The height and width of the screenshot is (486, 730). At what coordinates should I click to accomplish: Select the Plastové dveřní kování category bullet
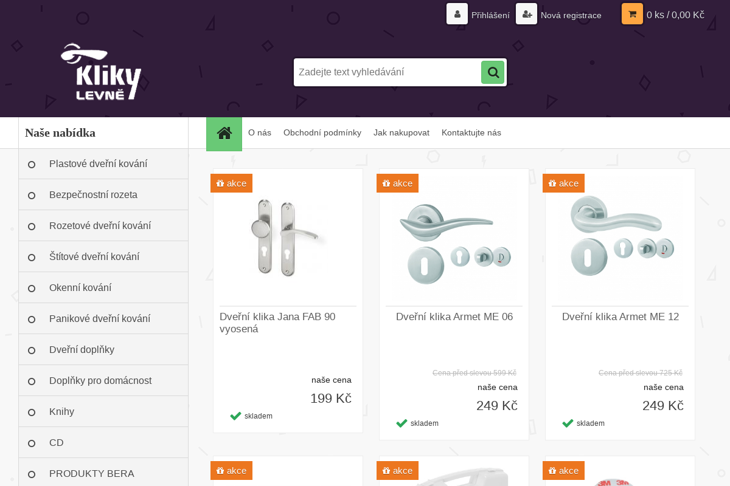(x=32, y=165)
